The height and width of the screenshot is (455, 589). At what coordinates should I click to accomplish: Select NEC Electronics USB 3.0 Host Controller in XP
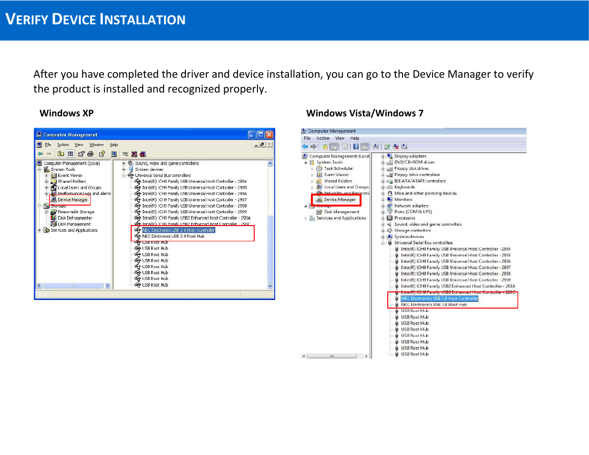pos(178,230)
